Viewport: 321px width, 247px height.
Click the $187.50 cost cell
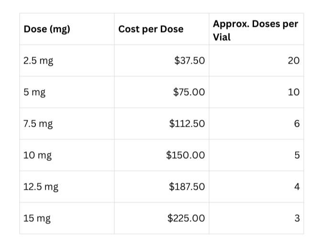[162, 186]
